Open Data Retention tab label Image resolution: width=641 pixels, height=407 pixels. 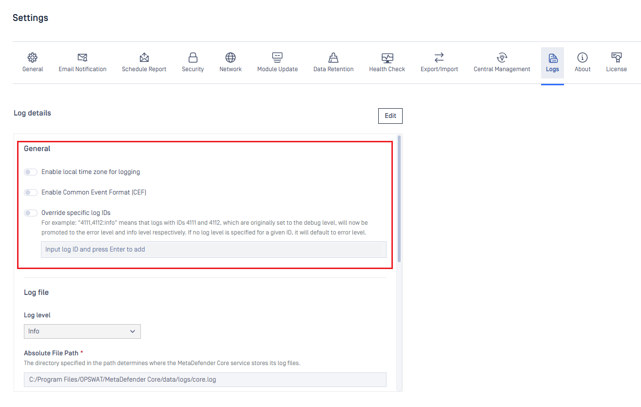(333, 69)
